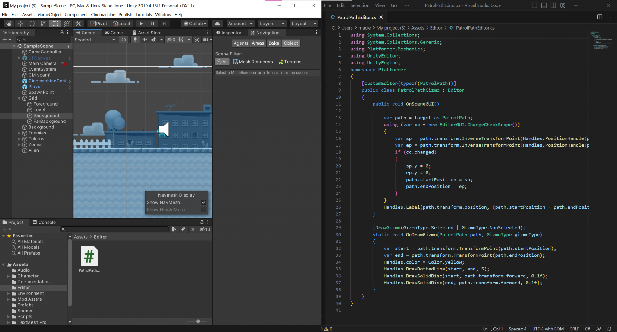The width and height of the screenshot is (617, 332).
Task: Select the Move tool
Action: (20, 23)
